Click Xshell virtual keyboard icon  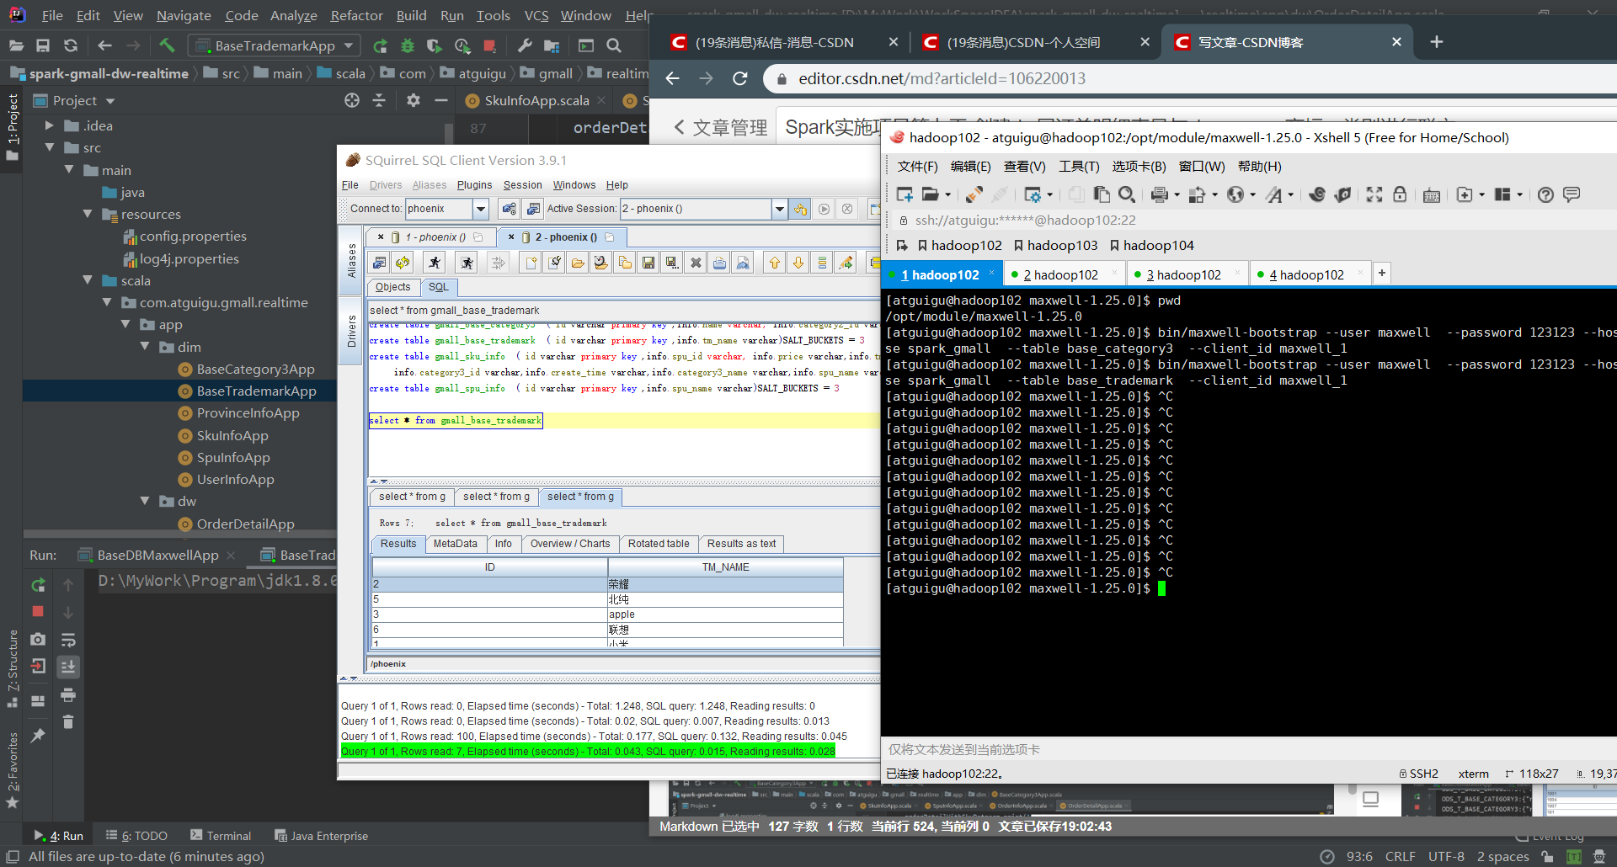coord(1431,195)
